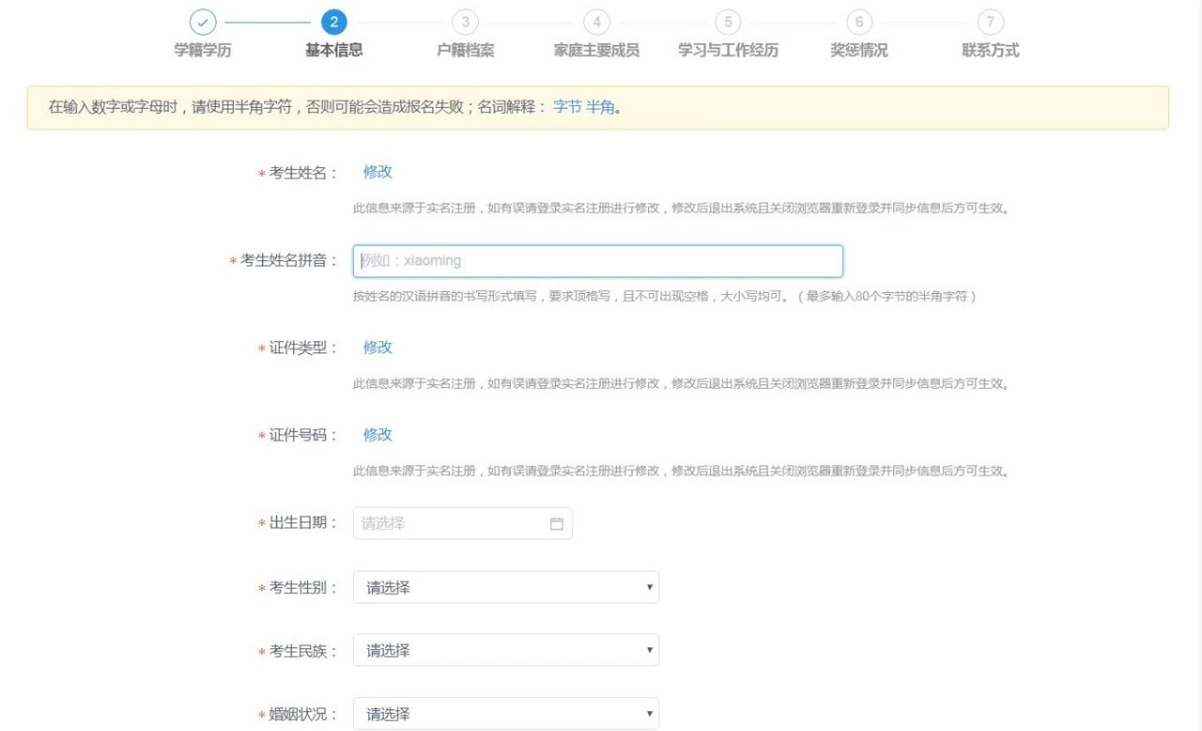Screen dimensions: 1202x731
Task: Switch to the 家庭主要成员 step tab
Action: [x=596, y=51]
